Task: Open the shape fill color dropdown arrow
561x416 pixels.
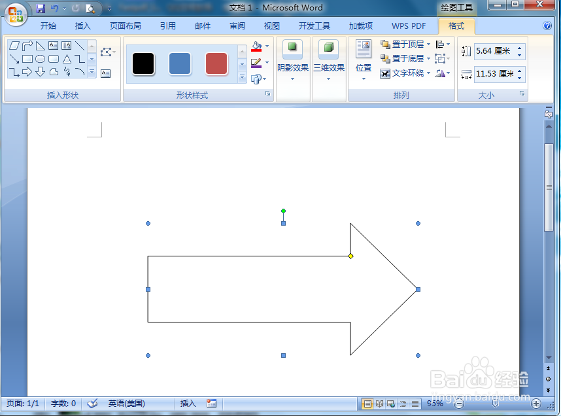Action: point(267,46)
